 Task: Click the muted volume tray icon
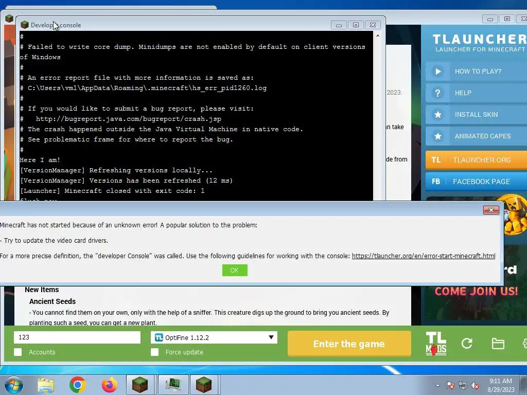[x=475, y=386]
